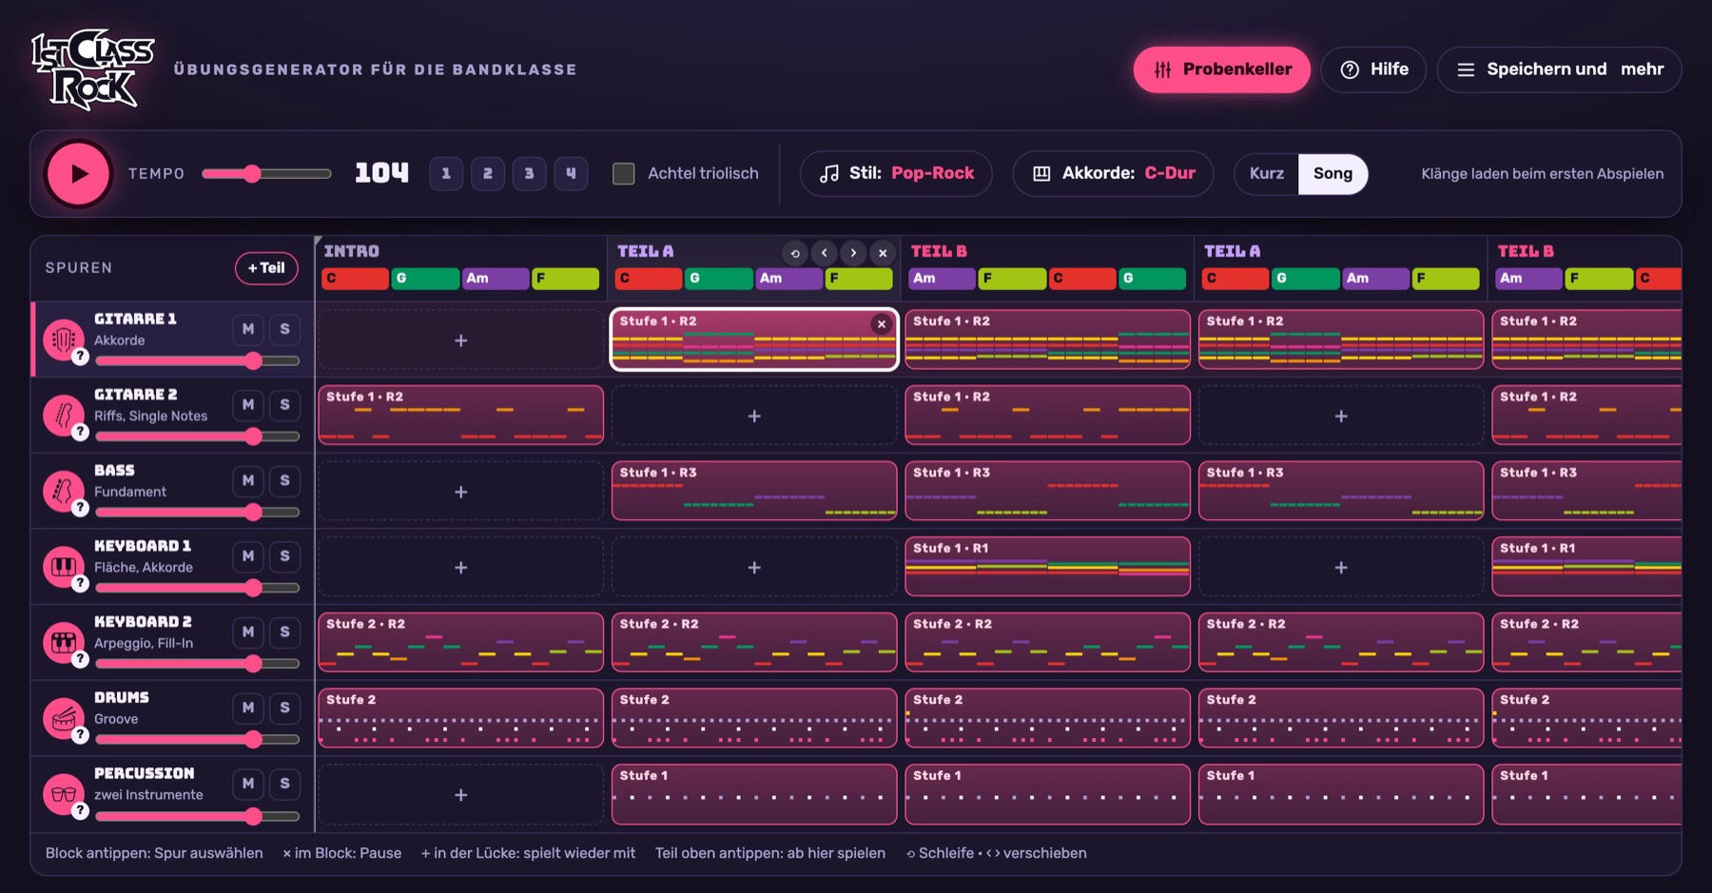Solo the Percussion track
The width and height of the screenshot is (1712, 893).
[x=285, y=784]
